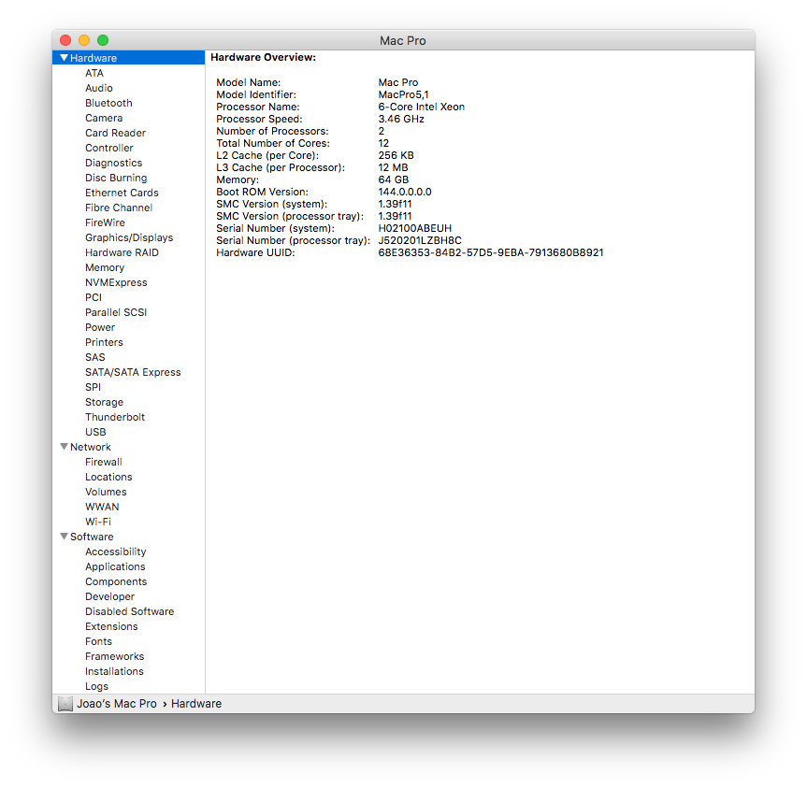The height and width of the screenshot is (788, 807).
Task: Collapse the Hardware disclosure triangle
Action: pyautogui.click(x=65, y=58)
